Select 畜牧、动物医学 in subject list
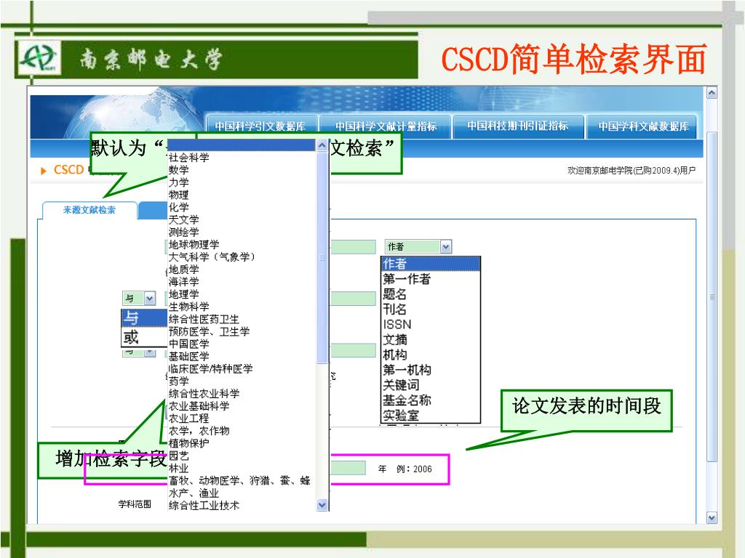Image resolution: width=745 pixels, height=558 pixels. point(242,481)
